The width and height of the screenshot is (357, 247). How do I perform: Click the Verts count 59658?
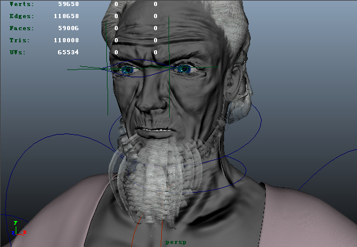[x=68, y=4]
